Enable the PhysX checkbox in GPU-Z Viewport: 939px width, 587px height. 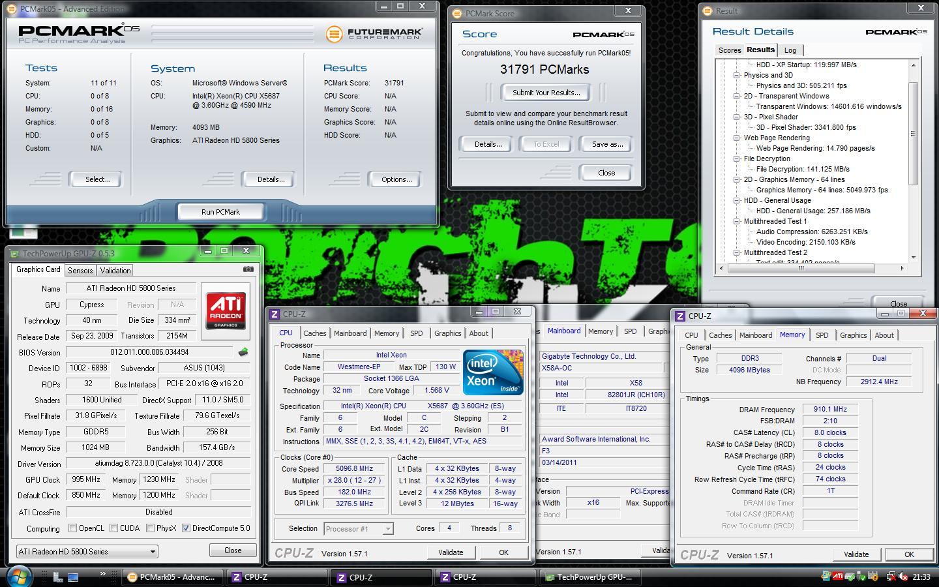coord(151,528)
